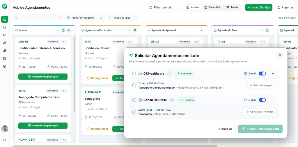Viewport: 298px width, 147px height.
Task: Open the bar chart sidebar icon
Action: pyautogui.click(x=5, y=27)
